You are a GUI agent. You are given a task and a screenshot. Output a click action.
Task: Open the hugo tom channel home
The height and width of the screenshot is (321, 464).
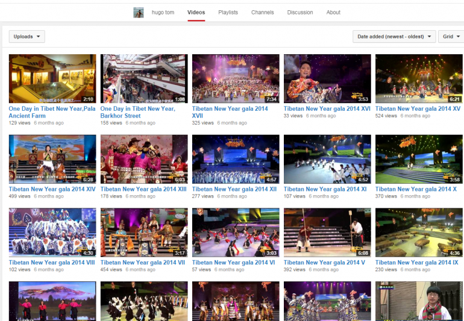163,13
